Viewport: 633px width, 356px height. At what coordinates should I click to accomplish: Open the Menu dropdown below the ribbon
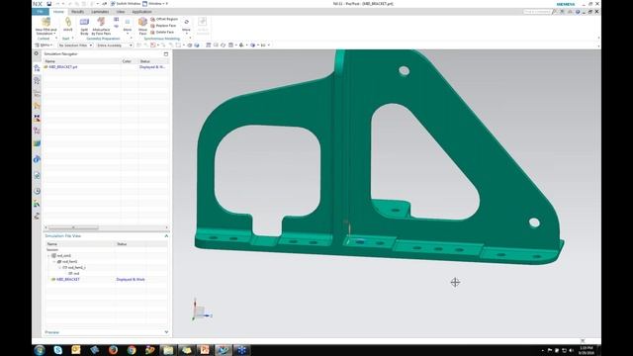click(44, 45)
